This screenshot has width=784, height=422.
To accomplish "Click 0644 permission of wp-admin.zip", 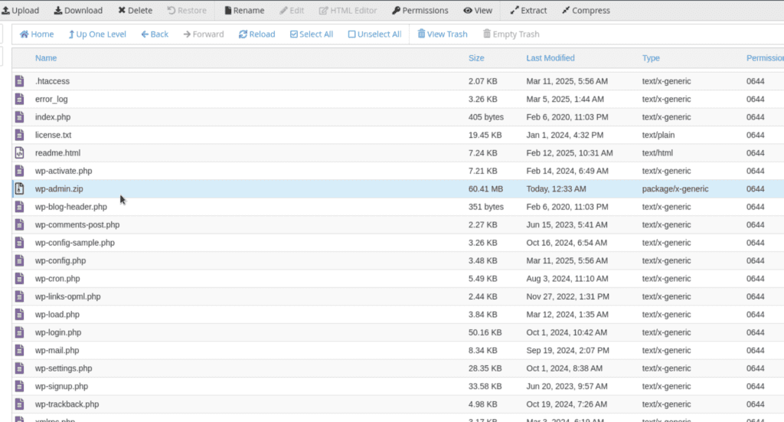I will click(x=755, y=189).
